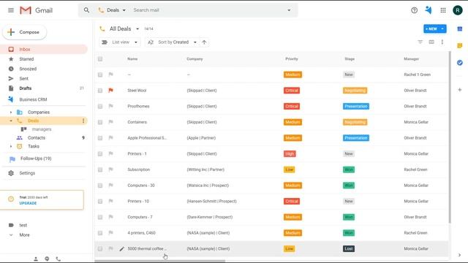
Task: Open Contacts in the sidebar
Action: coord(37,138)
